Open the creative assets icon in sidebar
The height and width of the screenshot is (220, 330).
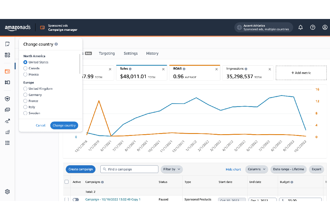pyautogui.click(x=7, y=109)
